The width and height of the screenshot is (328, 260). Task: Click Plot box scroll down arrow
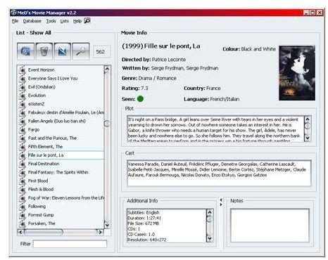[308, 138]
